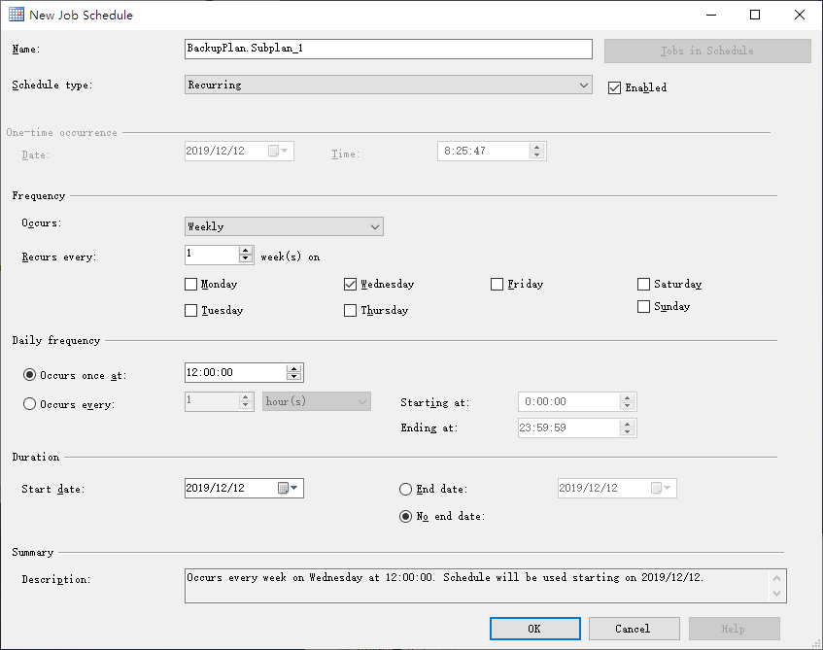Select the No end date radio button
Image resolution: width=823 pixels, height=650 pixels.
pyautogui.click(x=406, y=517)
